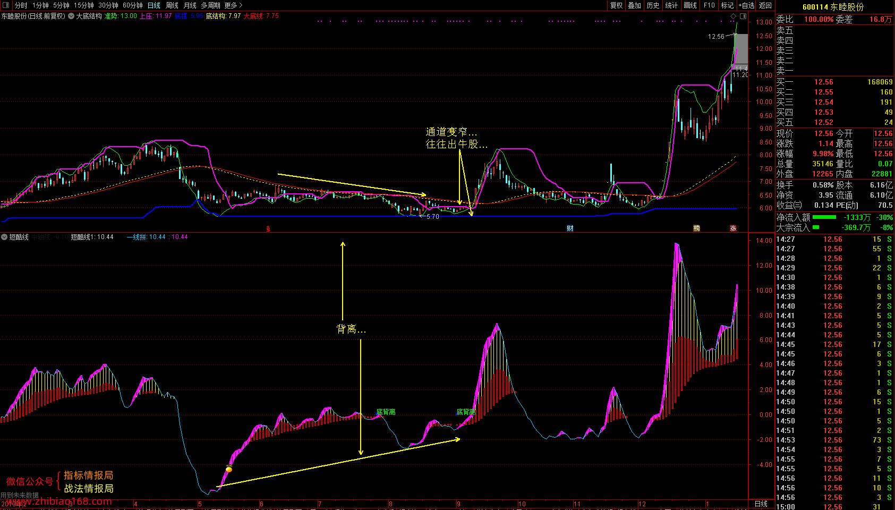Viewport: 895px width, 510px height.
Task: Click 返回 to go back
Action: (765, 5)
